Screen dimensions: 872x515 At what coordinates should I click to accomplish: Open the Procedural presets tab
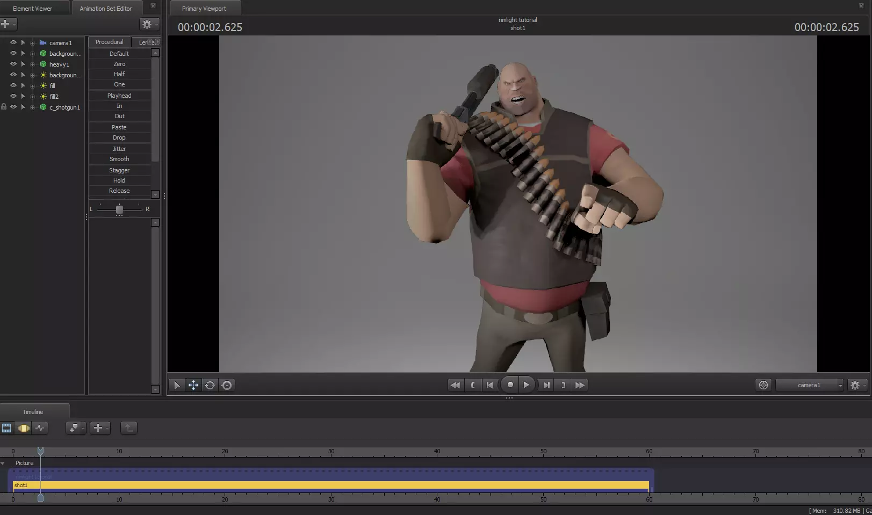pyautogui.click(x=110, y=42)
